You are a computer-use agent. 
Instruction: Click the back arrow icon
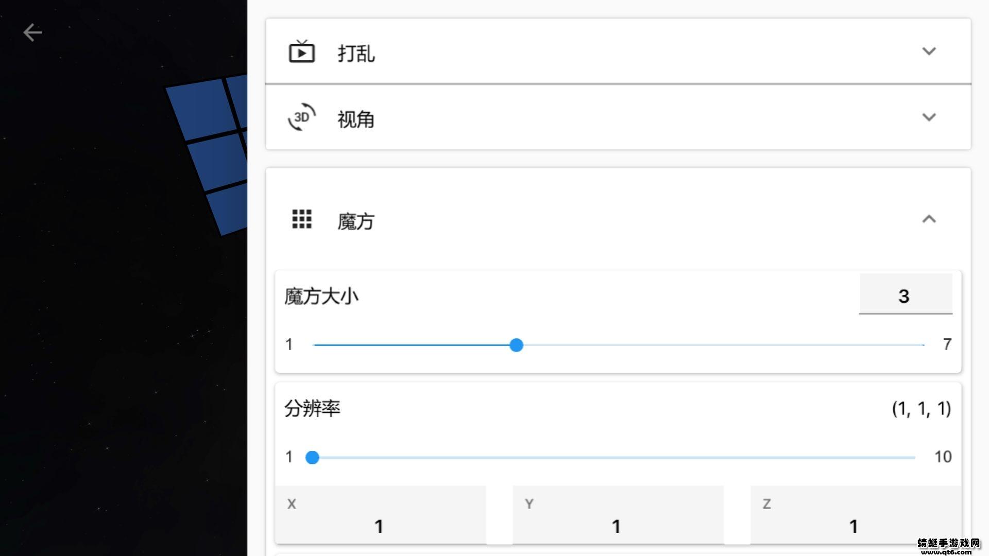click(32, 32)
